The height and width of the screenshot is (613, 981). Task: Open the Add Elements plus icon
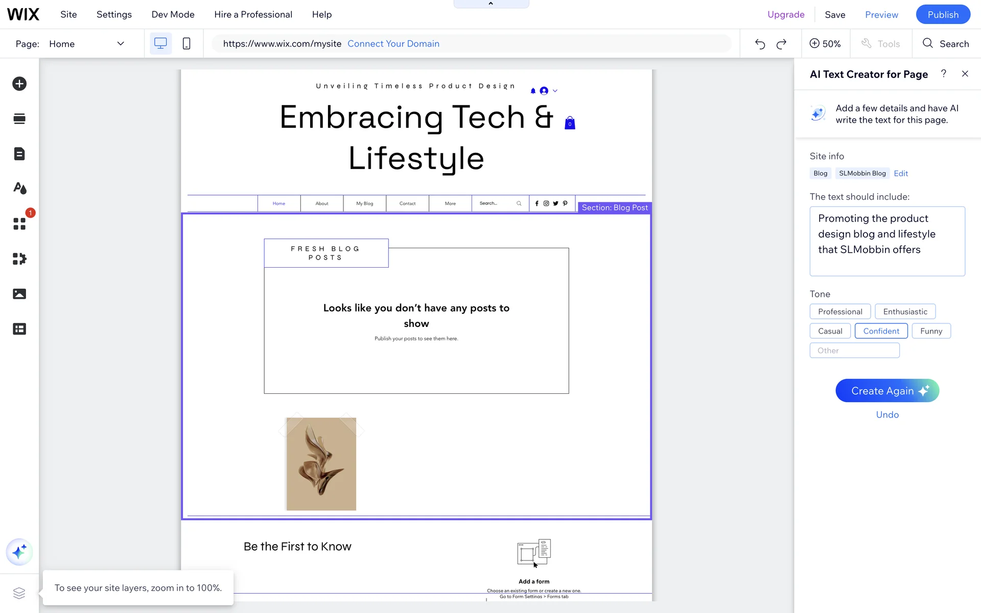pyautogui.click(x=19, y=84)
